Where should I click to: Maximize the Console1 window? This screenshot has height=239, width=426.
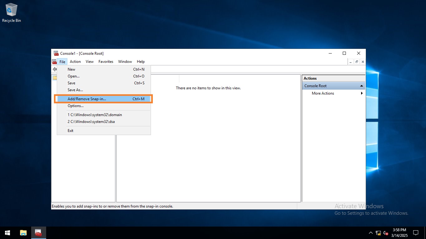click(344, 53)
